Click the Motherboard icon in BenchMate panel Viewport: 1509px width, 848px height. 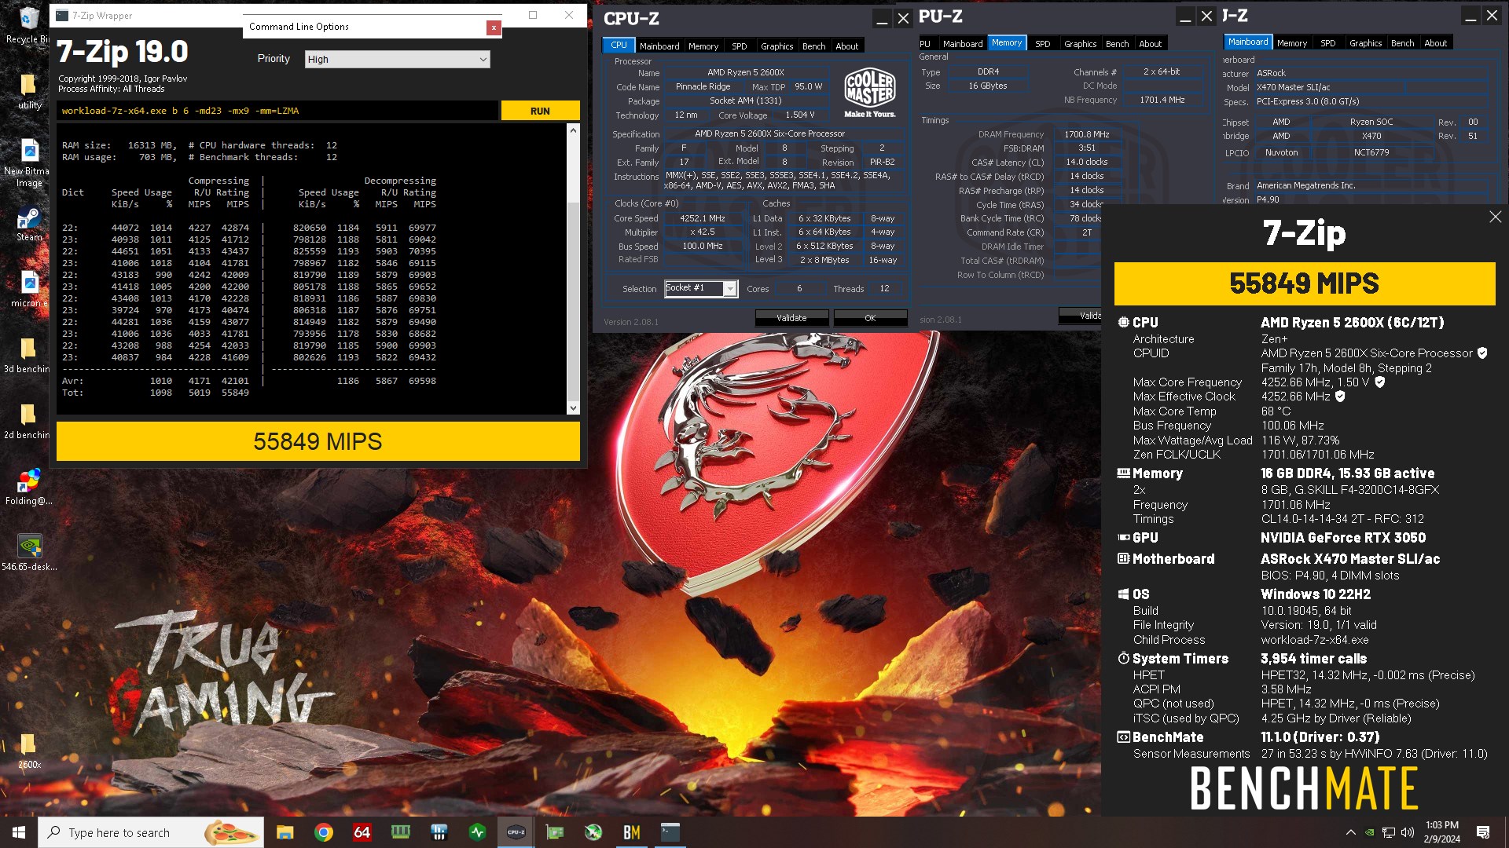(x=1124, y=559)
